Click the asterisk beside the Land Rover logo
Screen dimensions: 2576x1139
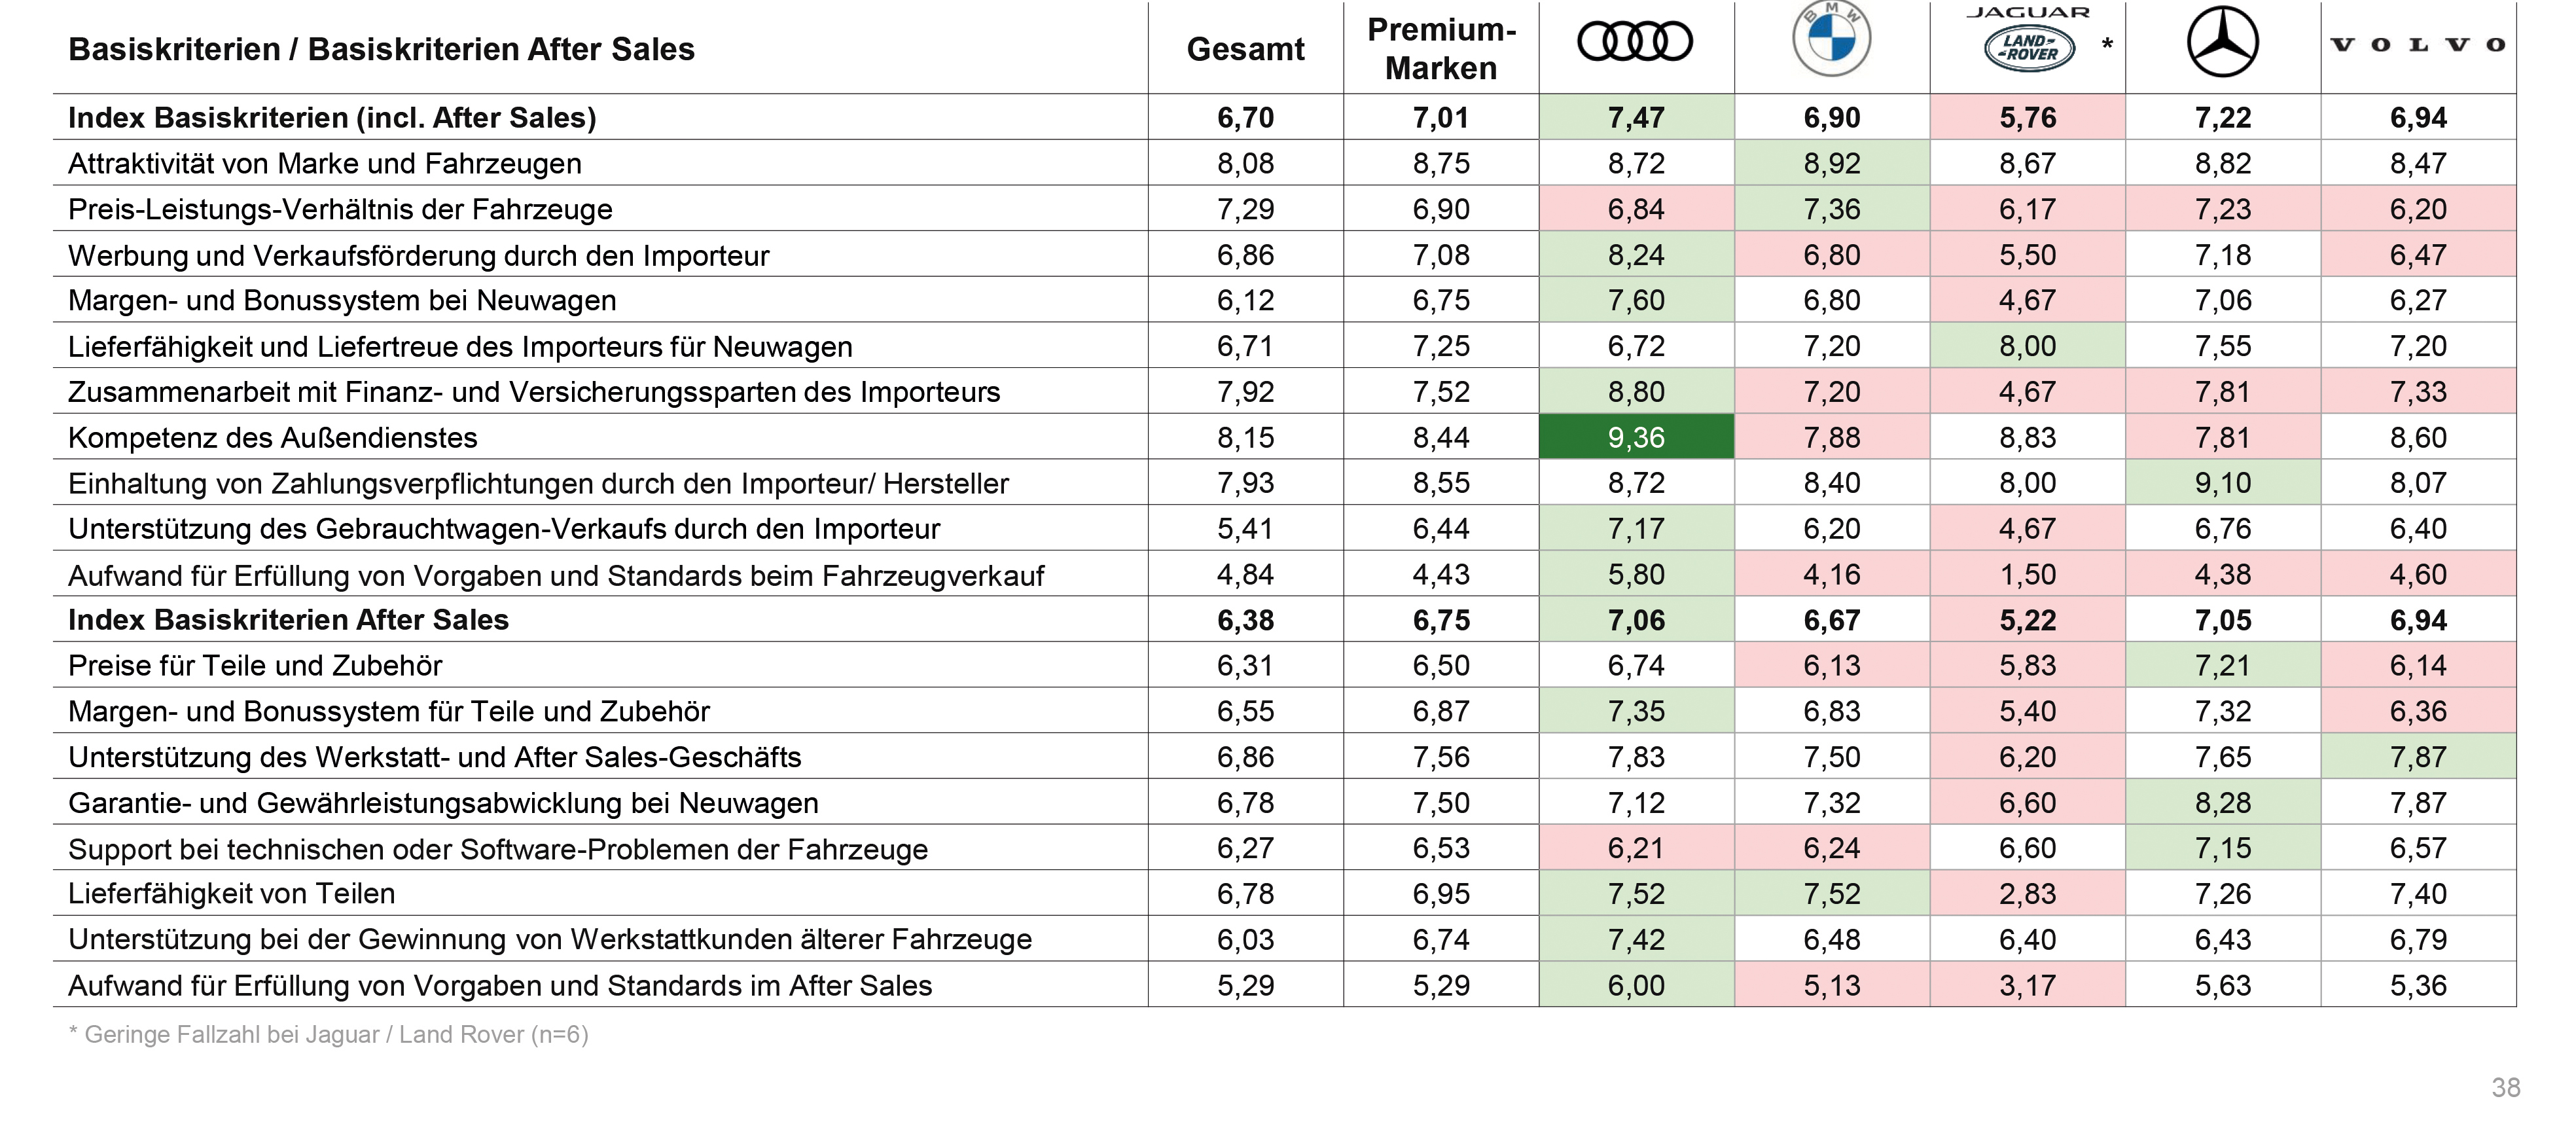click(x=2107, y=45)
